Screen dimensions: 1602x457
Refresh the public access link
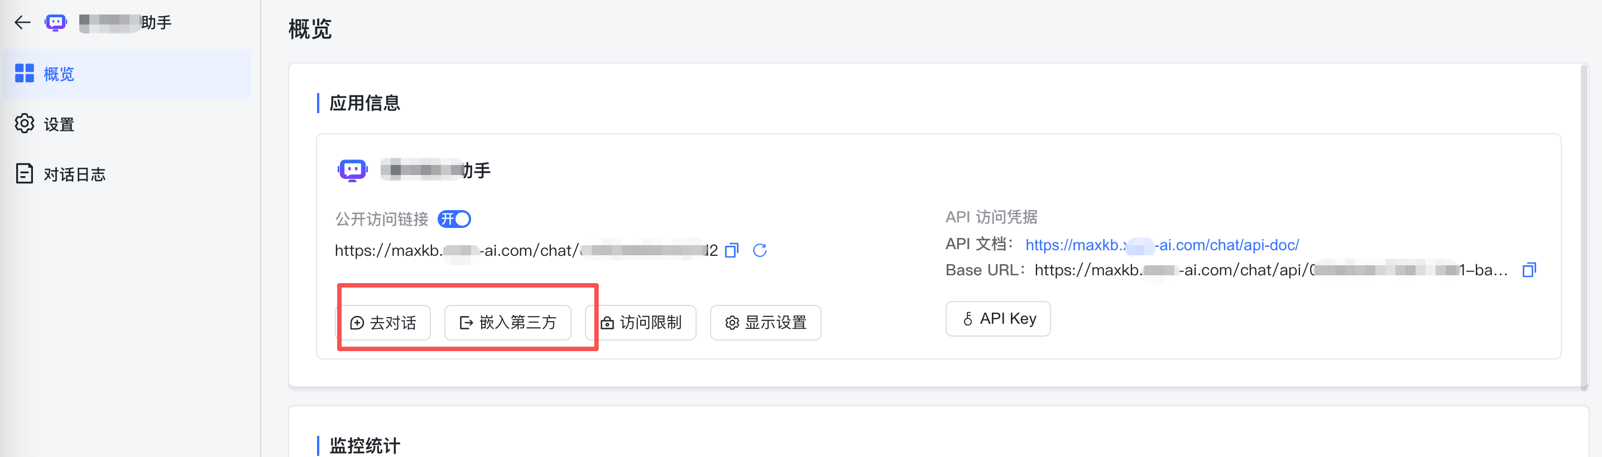tap(759, 250)
